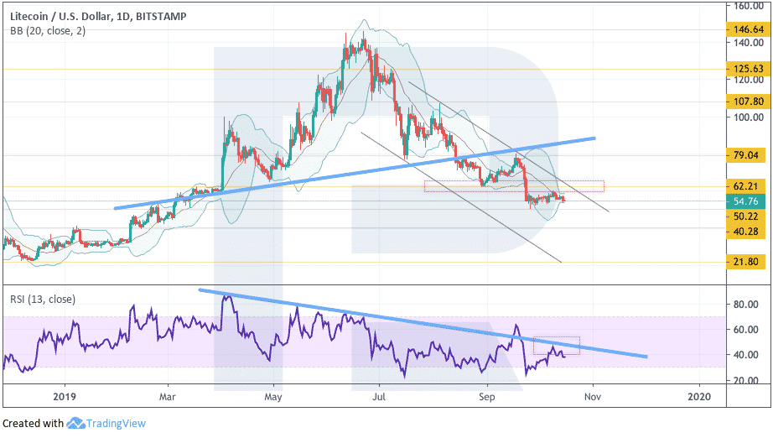Select the 125.63 price level label

[x=746, y=69]
